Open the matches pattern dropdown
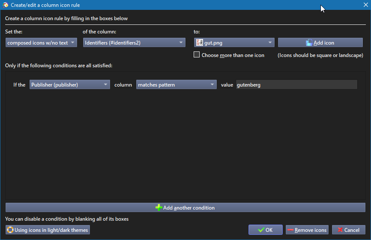This screenshot has width=371, height=240. [x=176, y=84]
